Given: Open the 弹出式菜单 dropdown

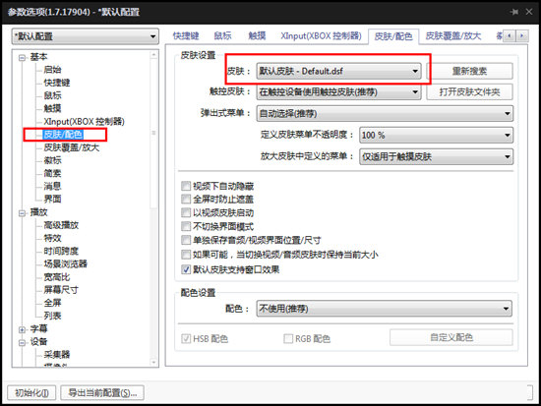Looking at the screenshot, I should (x=385, y=113).
